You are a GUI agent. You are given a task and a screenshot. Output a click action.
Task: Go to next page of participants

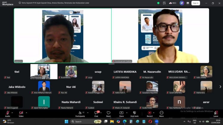tap(220, 87)
